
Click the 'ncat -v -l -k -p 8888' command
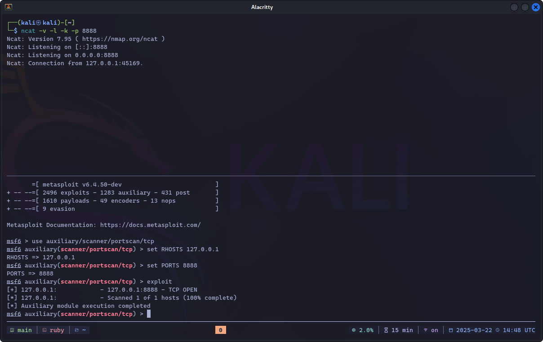(59, 31)
